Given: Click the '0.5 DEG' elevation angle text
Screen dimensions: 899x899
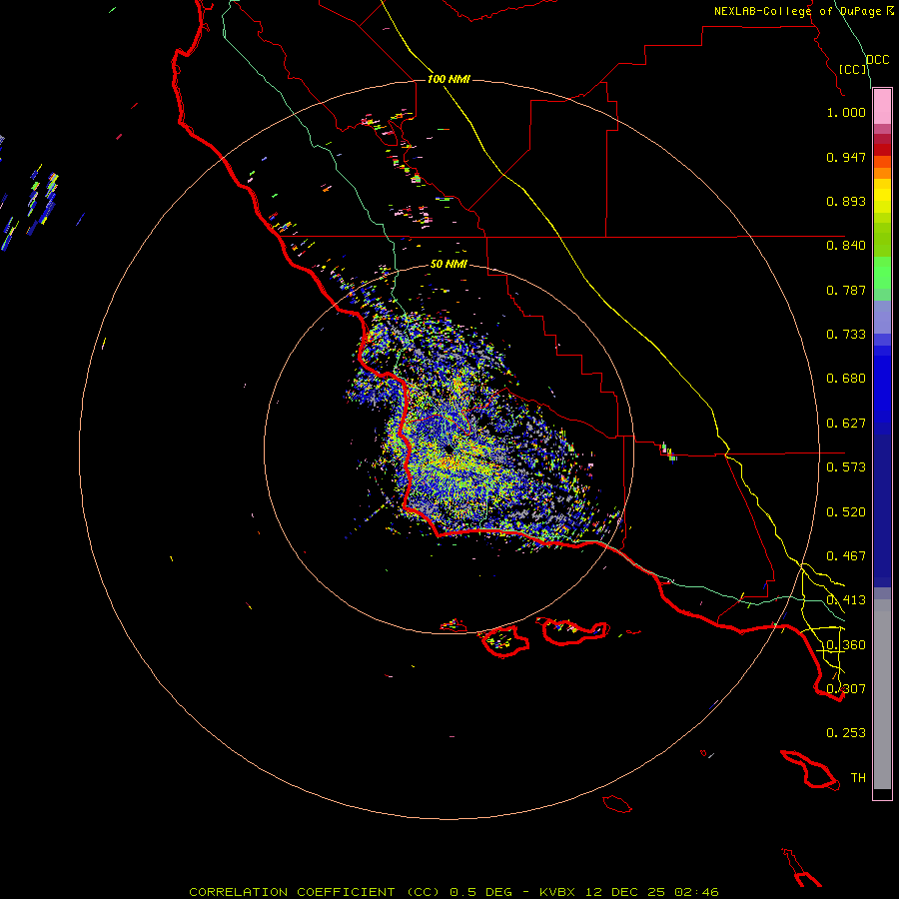Looking at the screenshot, I should tap(479, 892).
